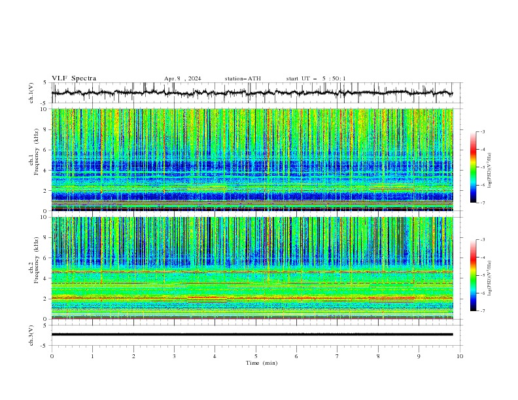Click time axis tick label '3'
The width and height of the screenshot is (518, 400).
[174, 356]
